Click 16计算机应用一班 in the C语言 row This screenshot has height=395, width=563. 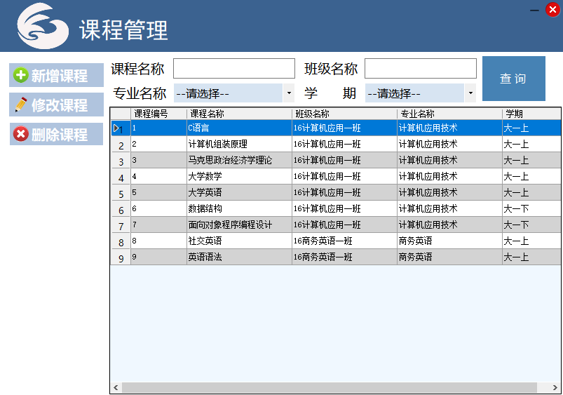[344, 128]
